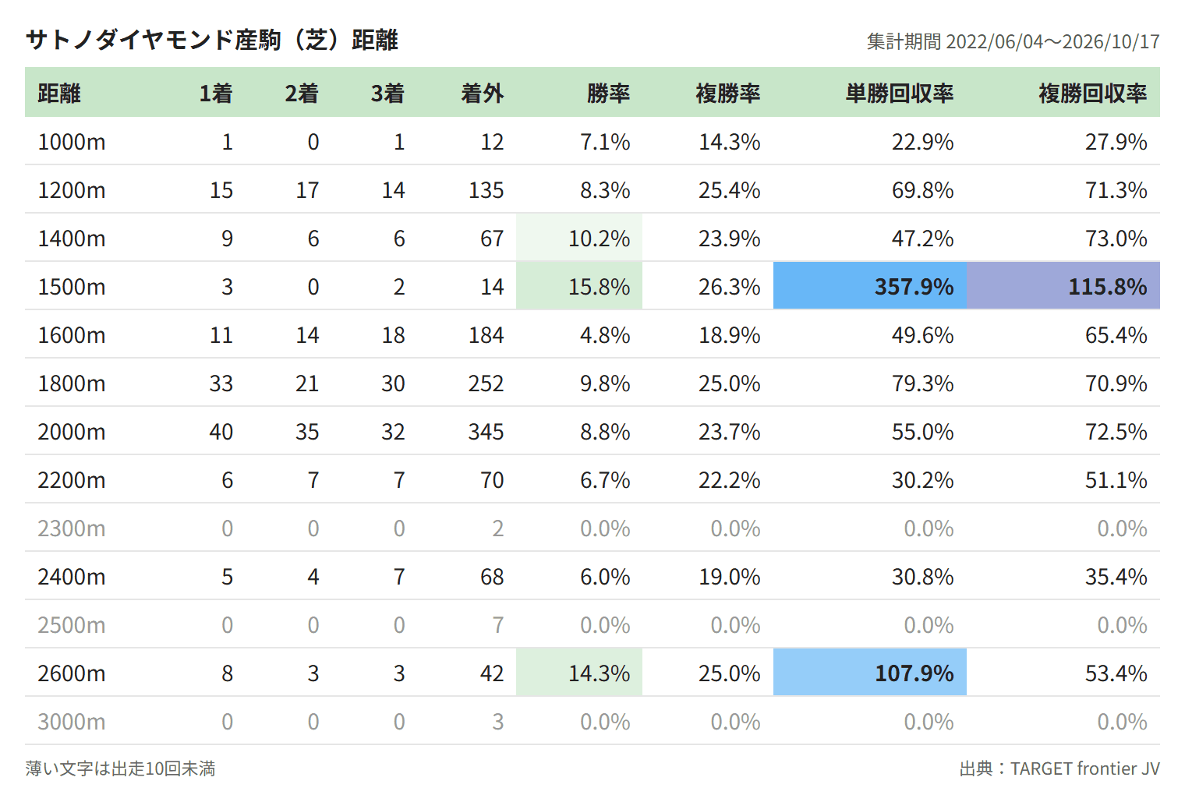1185x795 pixels.
Task: Select the 1000m distance row label
Action: click(x=72, y=142)
